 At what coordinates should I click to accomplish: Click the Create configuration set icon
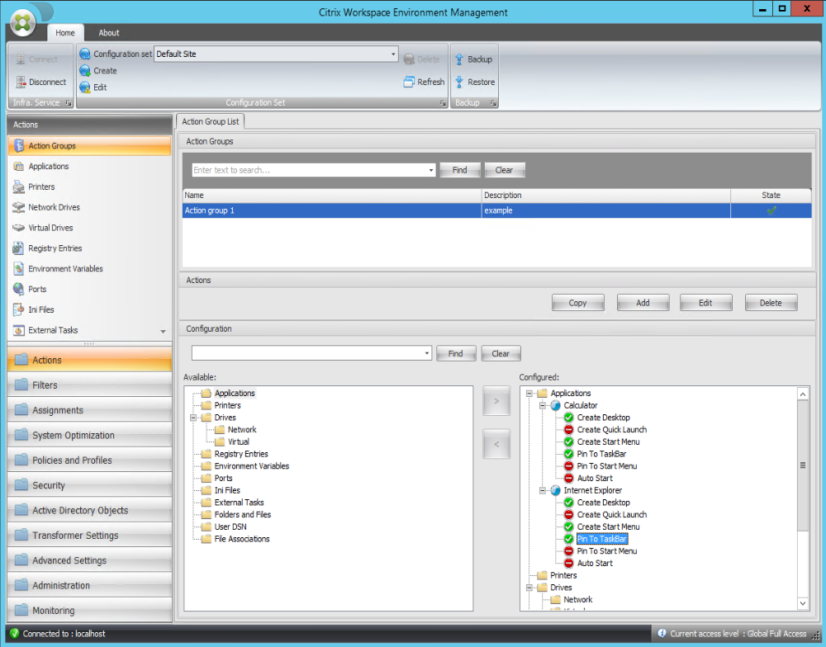pos(84,71)
